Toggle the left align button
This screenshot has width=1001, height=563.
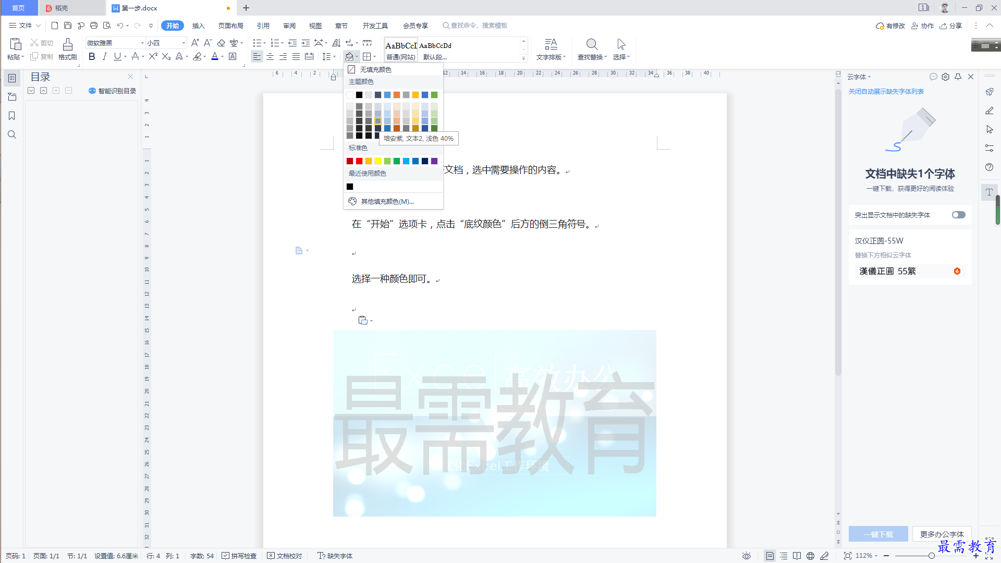pos(257,57)
